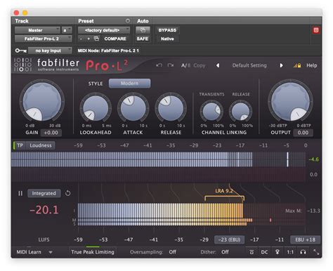Open the EBU +18 scale menu
This screenshot has height=271, width=333.
click(x=305, y=239)
